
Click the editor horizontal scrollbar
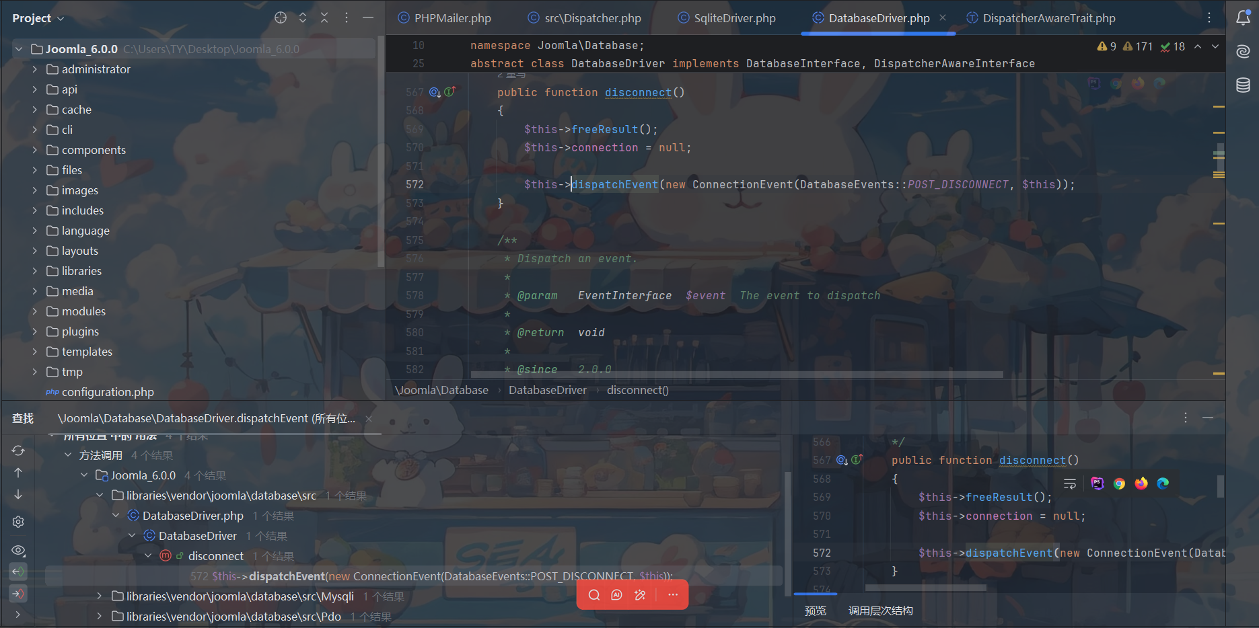coord(737,375)
